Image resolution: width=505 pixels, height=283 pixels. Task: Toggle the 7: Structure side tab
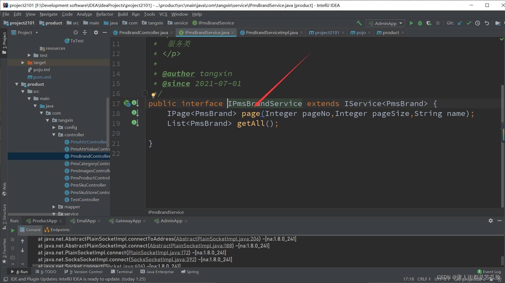[x=4, y=217]
